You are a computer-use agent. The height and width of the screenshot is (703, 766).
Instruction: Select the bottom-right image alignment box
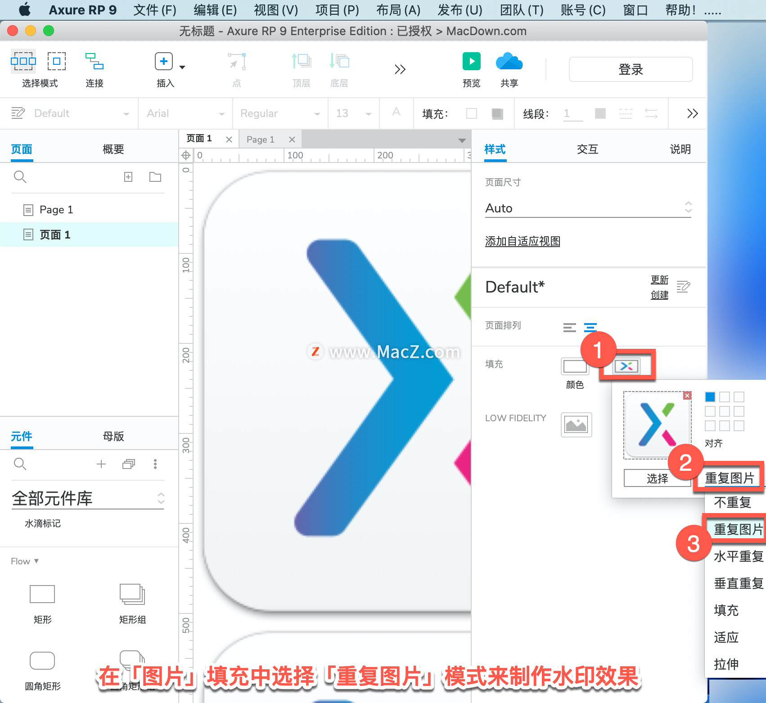point(739,426)
